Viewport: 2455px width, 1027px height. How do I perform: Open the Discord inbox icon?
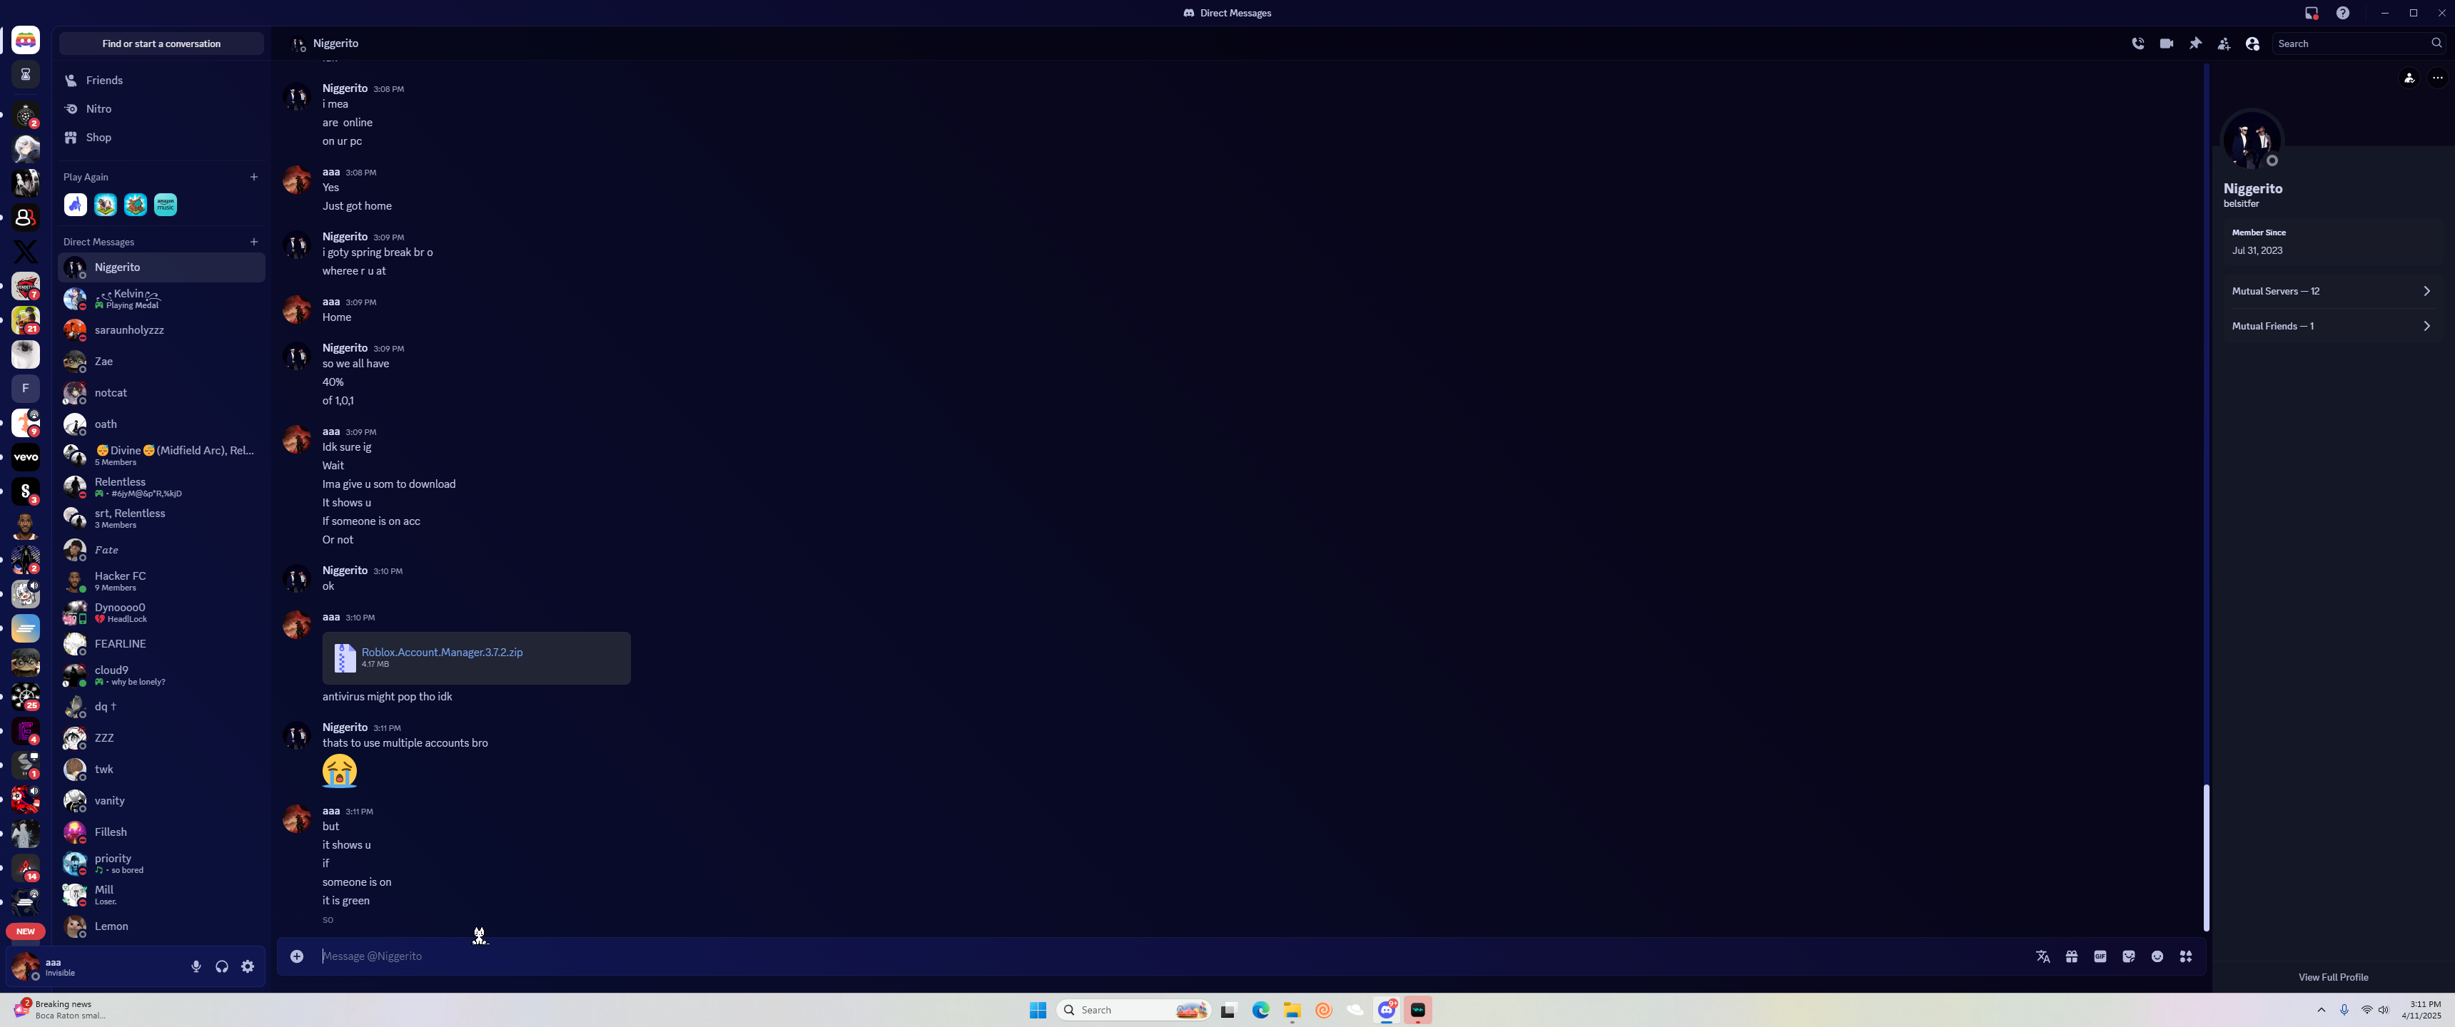click(2311, 14)
